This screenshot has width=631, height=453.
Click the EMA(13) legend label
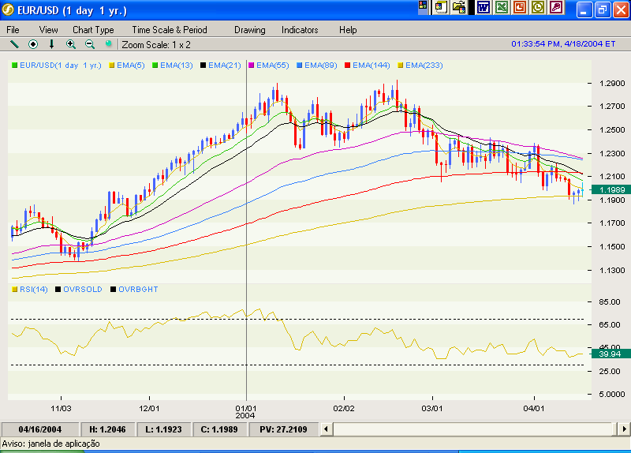click(x=176, y=66)
